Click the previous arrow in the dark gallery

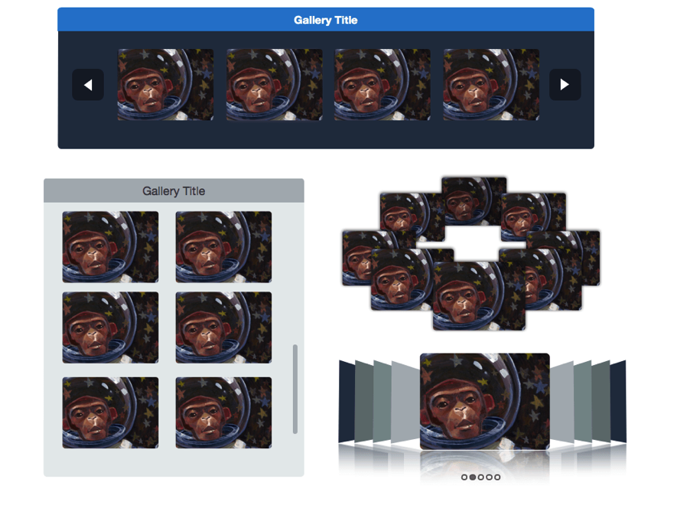pos(88,85)
